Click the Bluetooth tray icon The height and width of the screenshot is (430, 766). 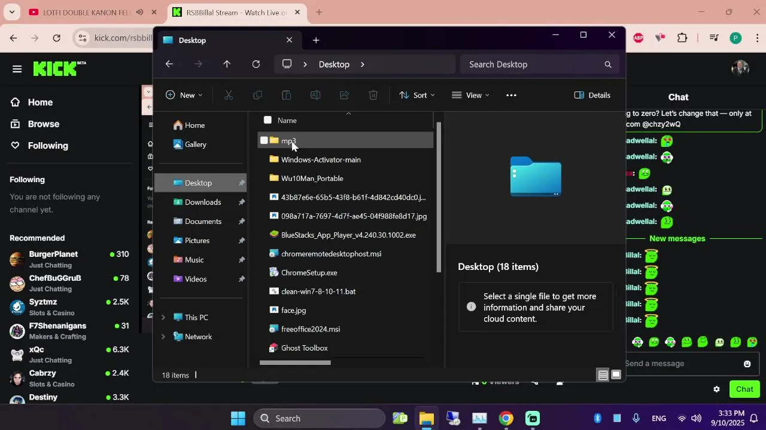point(597,418)
